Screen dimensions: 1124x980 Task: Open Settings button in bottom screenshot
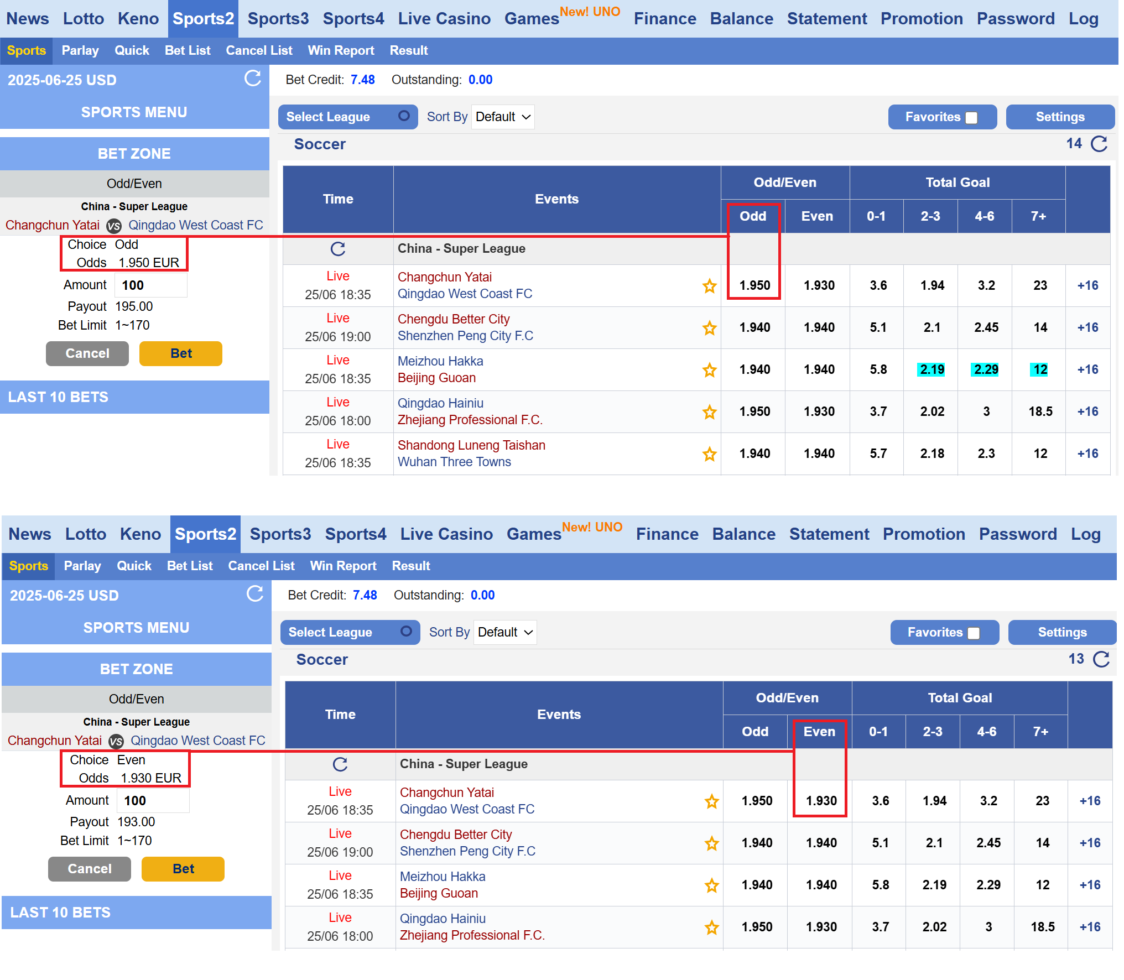pos(1062,632)
